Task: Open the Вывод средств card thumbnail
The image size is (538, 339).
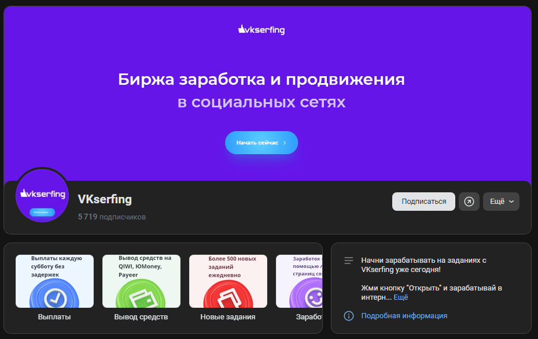Action: (141, 281)
